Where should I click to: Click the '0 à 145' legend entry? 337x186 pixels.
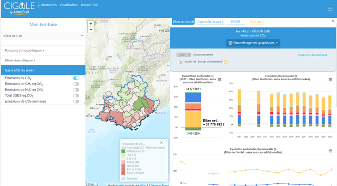132,158
